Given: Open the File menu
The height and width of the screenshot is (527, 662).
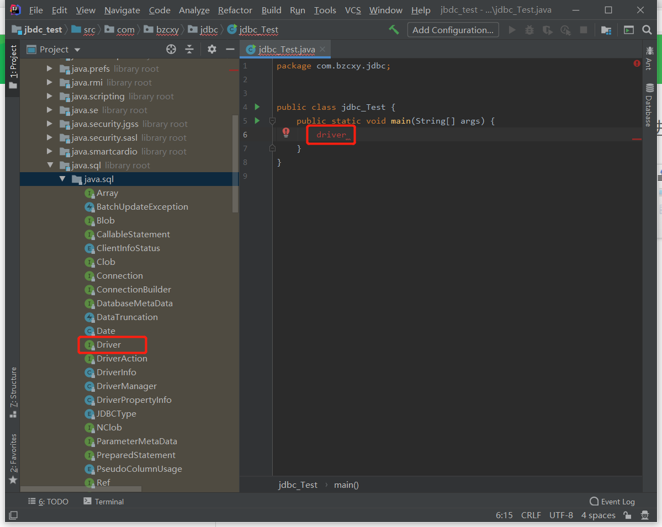Looking at the screenshot, I should [36, 10].
